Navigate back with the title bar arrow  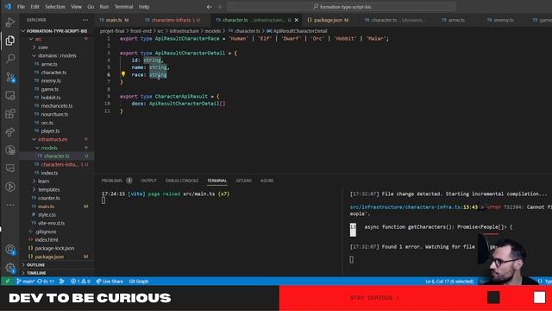[x=209, y=7]
